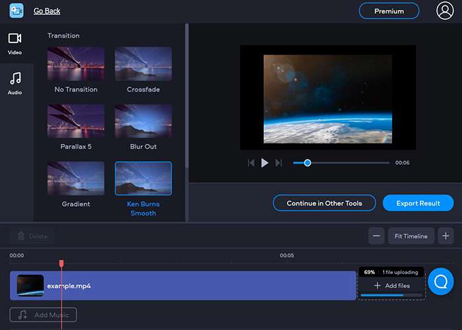Click the Transition heading text

pos(63,36)
